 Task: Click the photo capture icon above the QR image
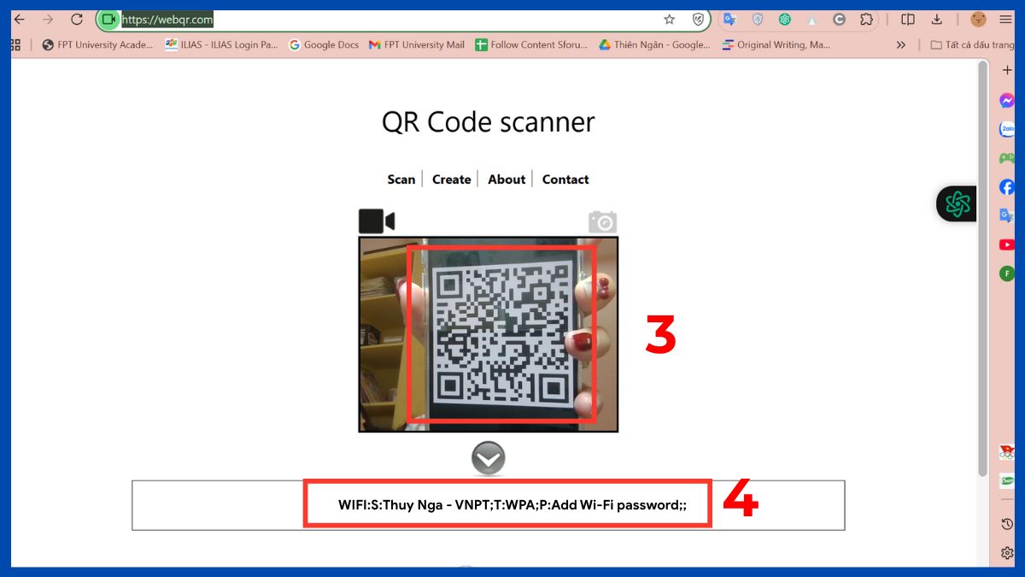point(602,221)
